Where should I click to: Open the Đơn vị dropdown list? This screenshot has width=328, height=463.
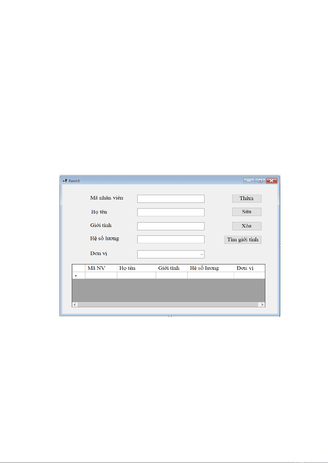202,254
